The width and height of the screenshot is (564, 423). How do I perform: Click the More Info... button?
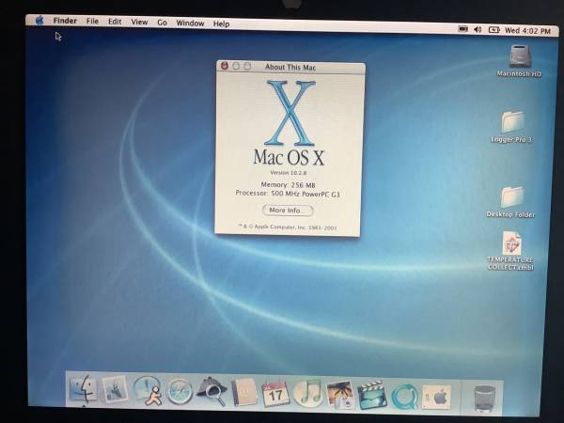pyautogui.click(x=287, y=211)
